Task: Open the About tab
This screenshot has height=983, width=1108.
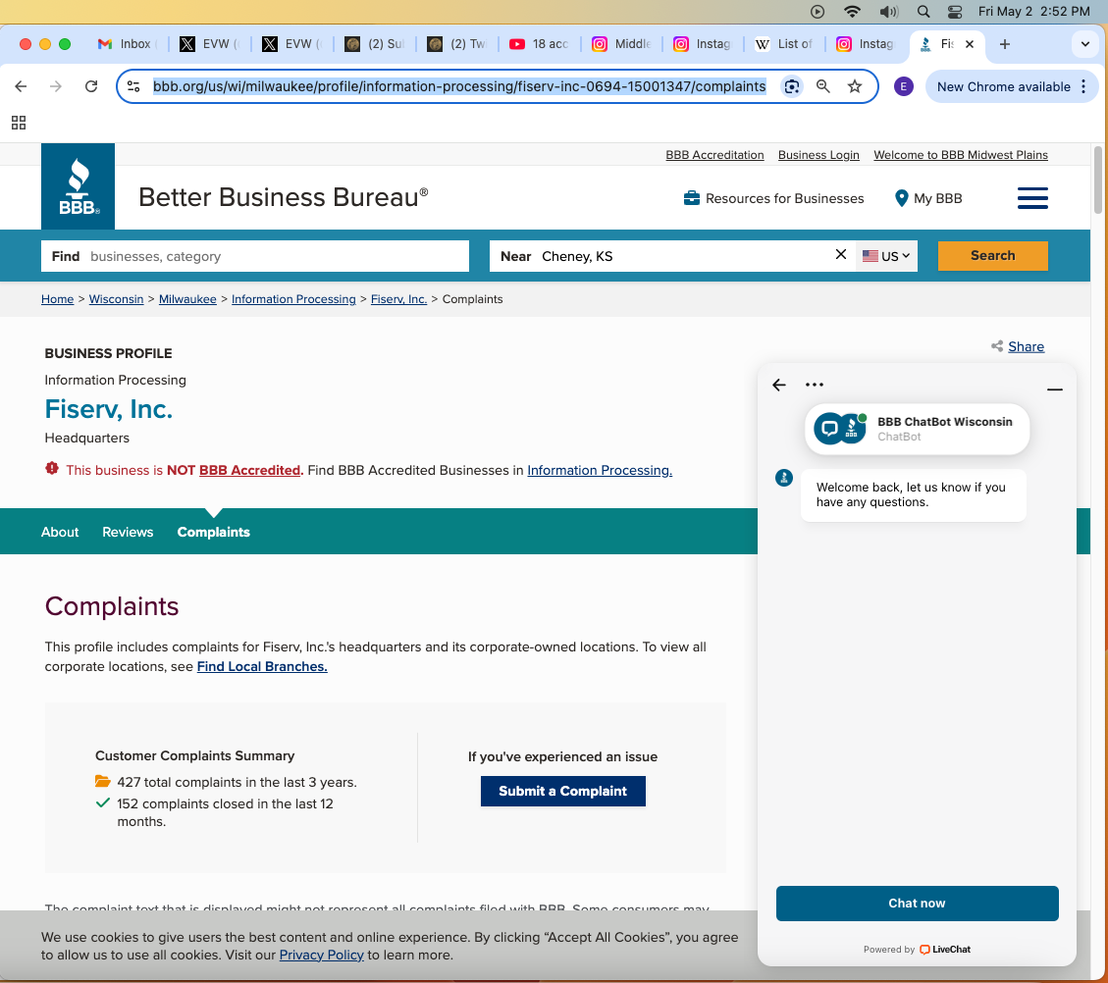Action: (x=60, y=532)
